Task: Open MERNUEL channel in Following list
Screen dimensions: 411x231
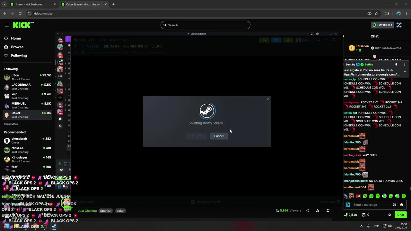Action: (x=27, y=105)
